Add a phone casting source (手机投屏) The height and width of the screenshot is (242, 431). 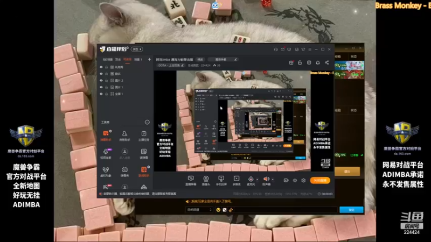[x=221, y=181]
